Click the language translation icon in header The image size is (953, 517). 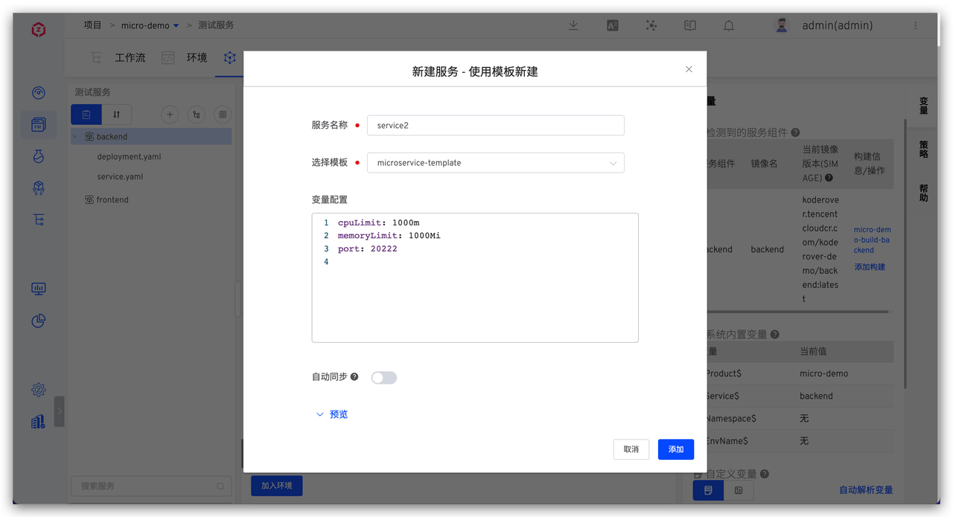(x=613, y=25)
